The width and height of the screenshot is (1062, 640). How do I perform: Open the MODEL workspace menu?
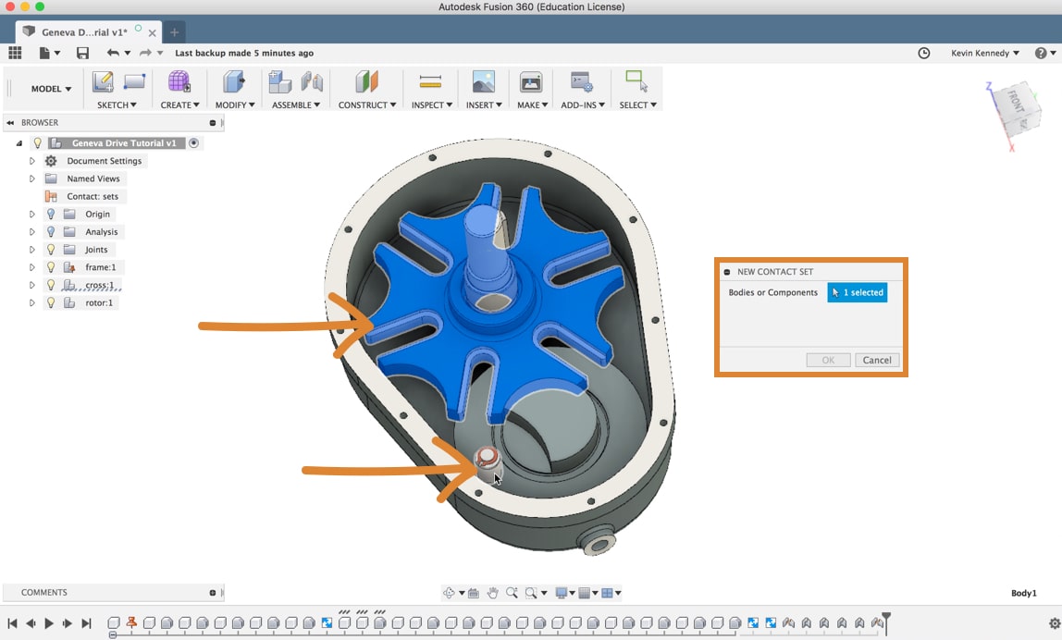click(50, 88)
